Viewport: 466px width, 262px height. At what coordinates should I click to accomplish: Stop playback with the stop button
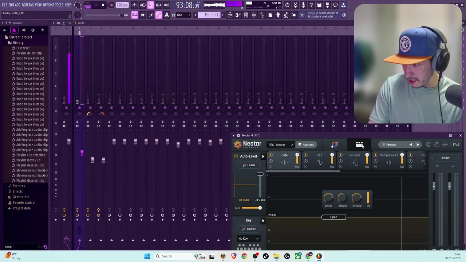103,5
